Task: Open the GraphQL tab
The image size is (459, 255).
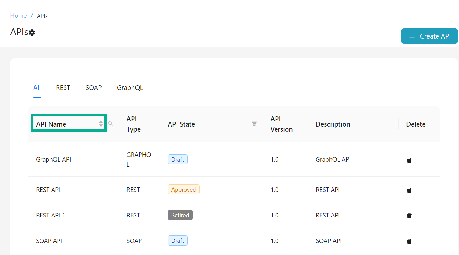Action: click(130, 88)
